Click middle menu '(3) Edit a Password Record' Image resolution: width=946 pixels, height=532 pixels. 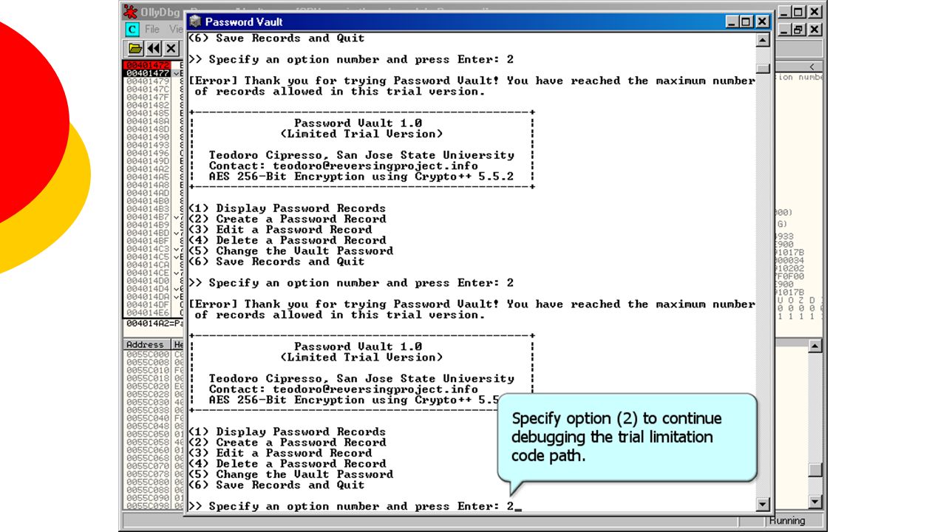(x=280, y=230)
